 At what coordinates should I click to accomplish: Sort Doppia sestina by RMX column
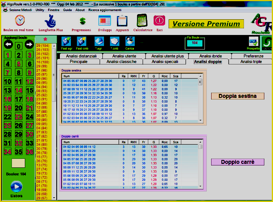134,76
